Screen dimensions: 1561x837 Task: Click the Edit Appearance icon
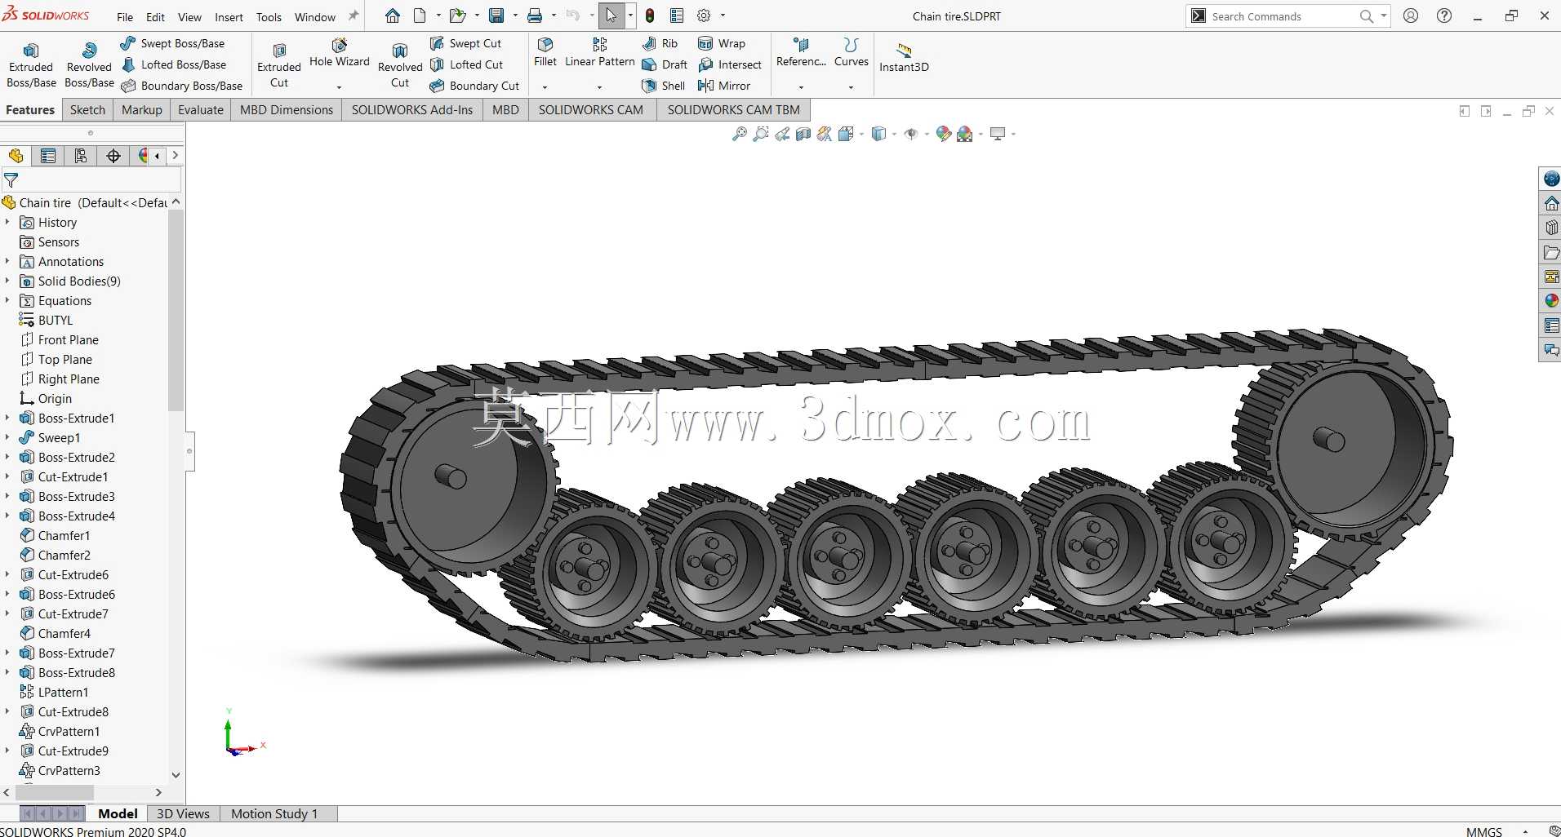pos(944,134)
